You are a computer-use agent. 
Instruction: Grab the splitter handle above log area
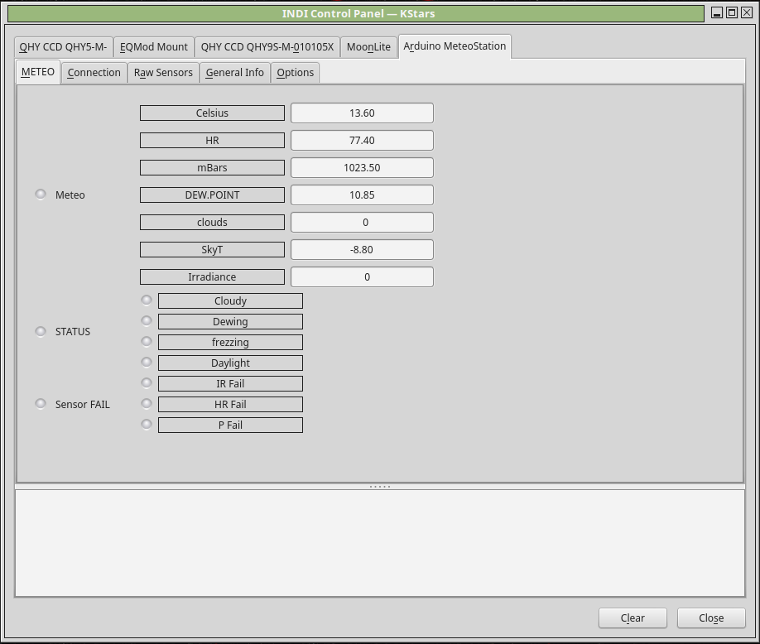coord(380,487)
